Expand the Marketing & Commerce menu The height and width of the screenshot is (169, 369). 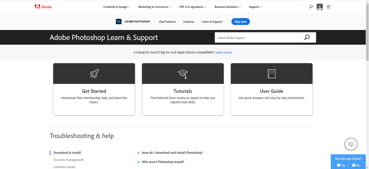tap(155, 7)
